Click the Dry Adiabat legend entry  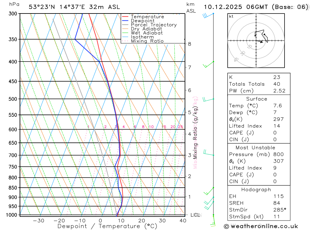(x=142, y=29)
